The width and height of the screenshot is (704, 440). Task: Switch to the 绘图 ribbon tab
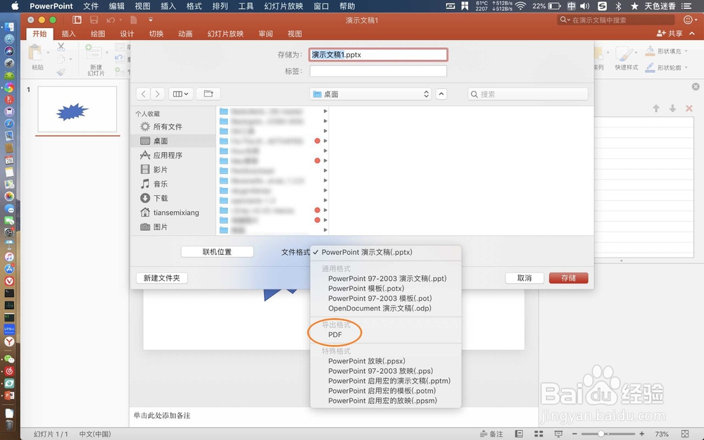97,34
